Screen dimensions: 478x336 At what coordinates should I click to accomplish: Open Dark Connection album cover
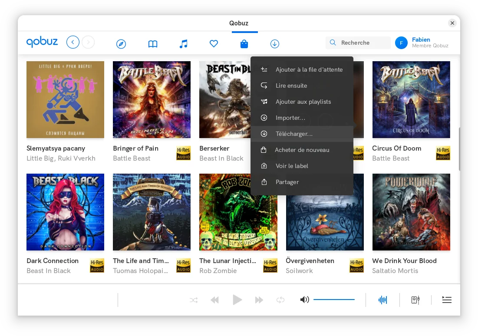[x=65, y=212]
